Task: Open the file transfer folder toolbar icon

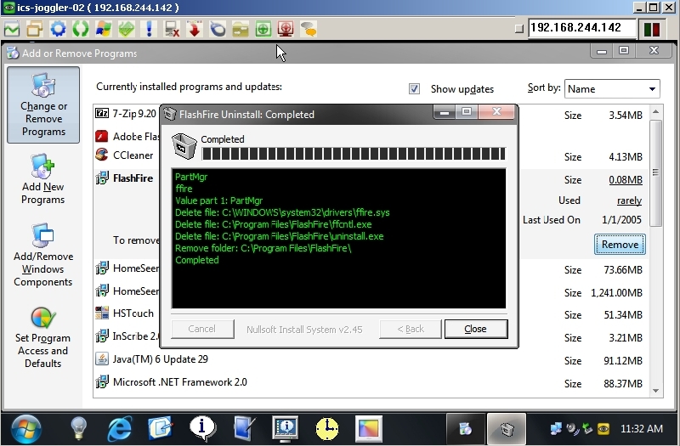Action: tap(241, 29)
